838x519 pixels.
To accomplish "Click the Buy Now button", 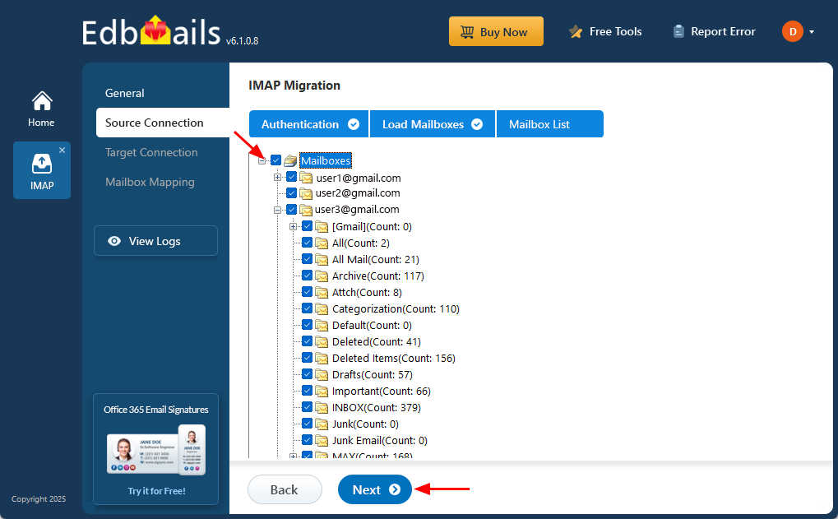I will point(496,31).
